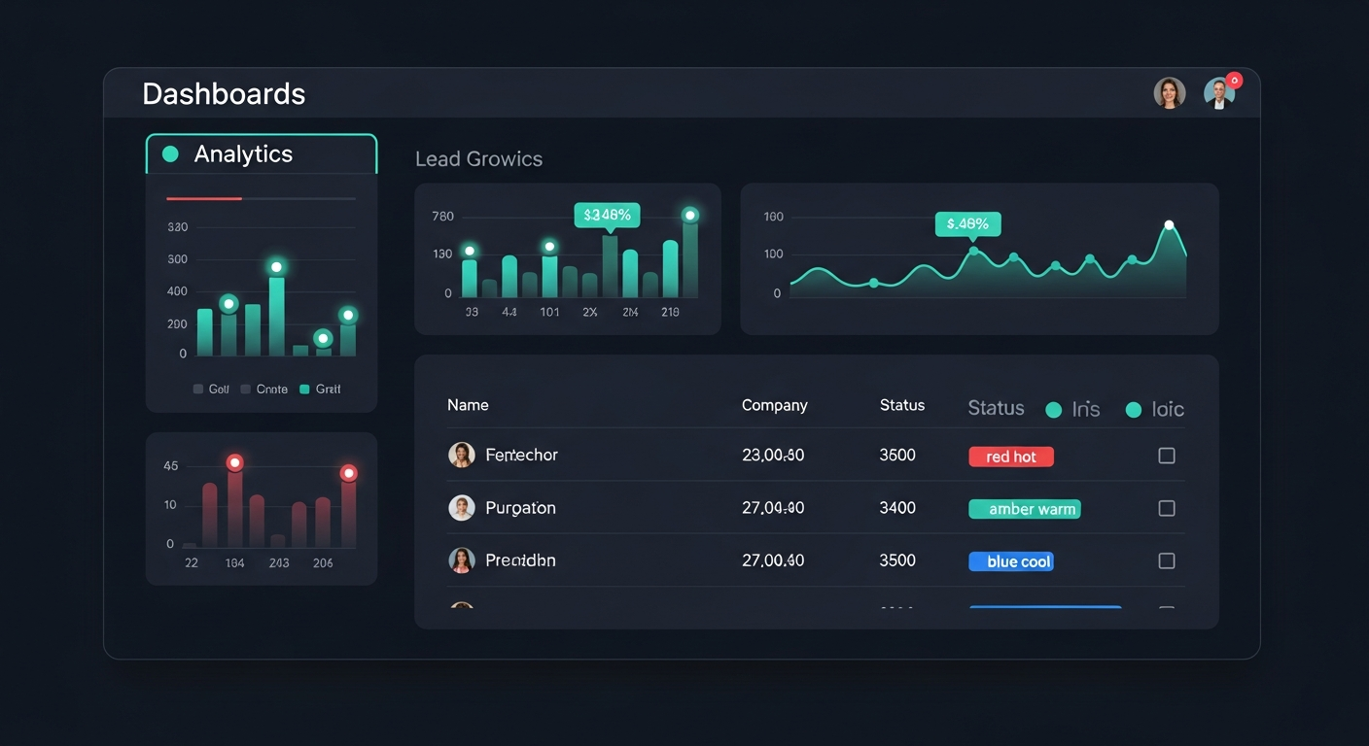
Task: Check the box in the Purgaton row
Action: click(1167, 508)
